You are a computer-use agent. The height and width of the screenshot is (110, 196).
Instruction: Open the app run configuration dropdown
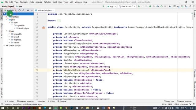(111, 6)
